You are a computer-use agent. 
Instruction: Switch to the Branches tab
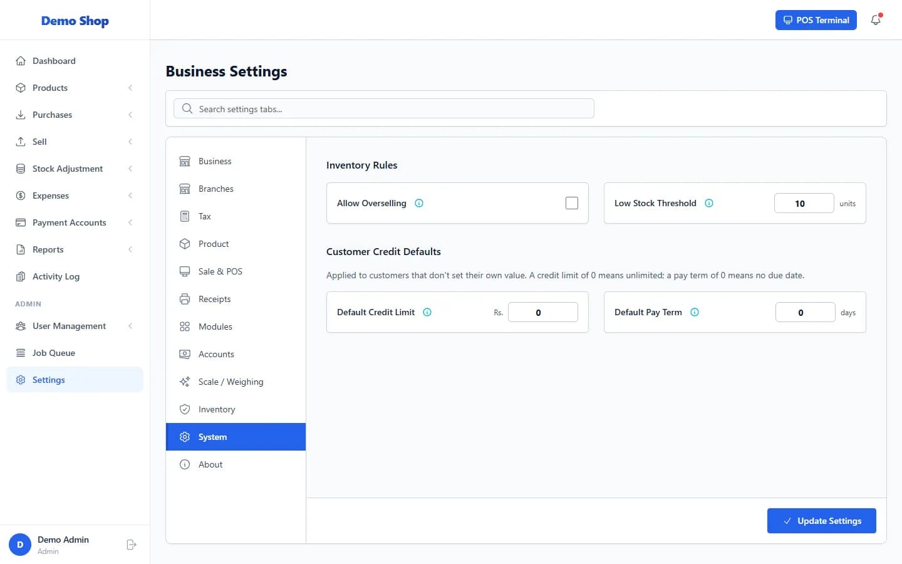(236, 189)
